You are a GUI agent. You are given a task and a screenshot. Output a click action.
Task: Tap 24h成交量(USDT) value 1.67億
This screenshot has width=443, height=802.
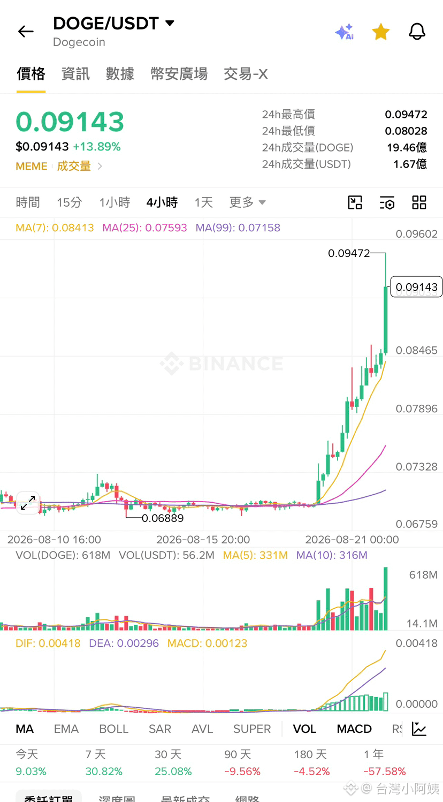click(x=410, y=164)
